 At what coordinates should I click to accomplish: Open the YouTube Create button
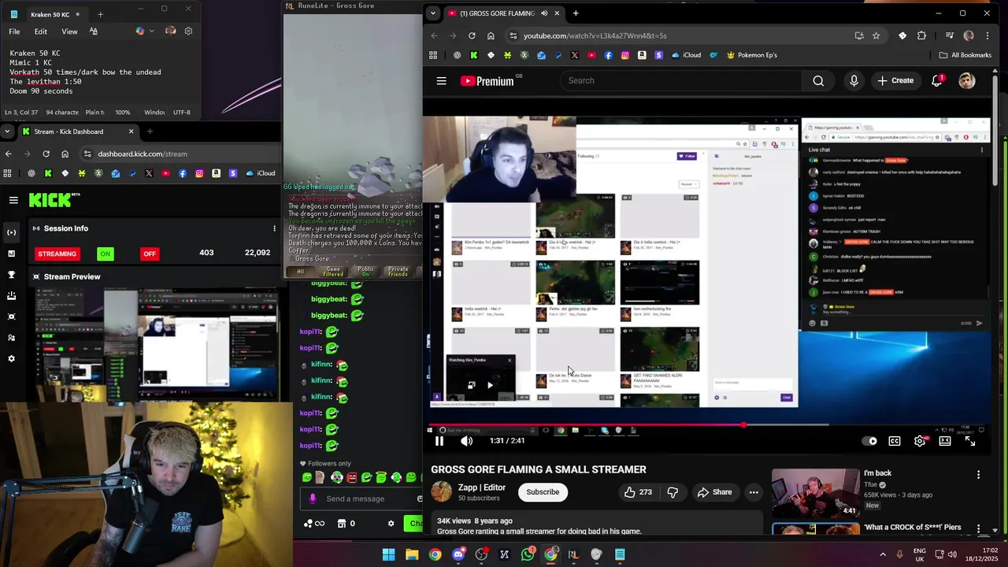895,80
